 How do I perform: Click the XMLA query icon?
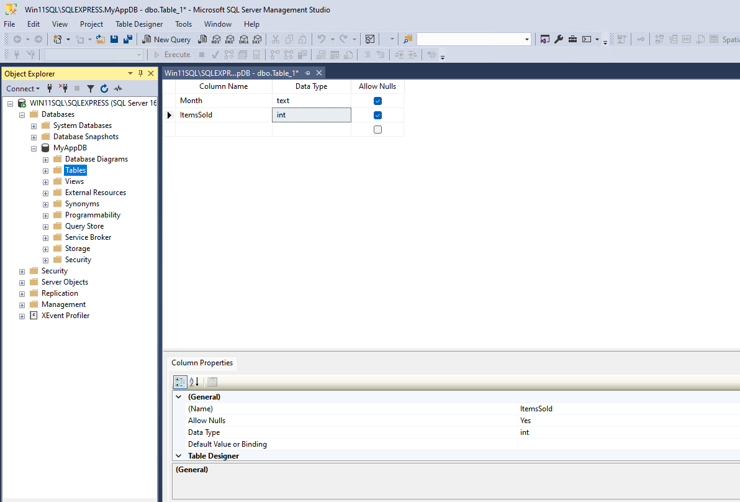click(243, 39)
